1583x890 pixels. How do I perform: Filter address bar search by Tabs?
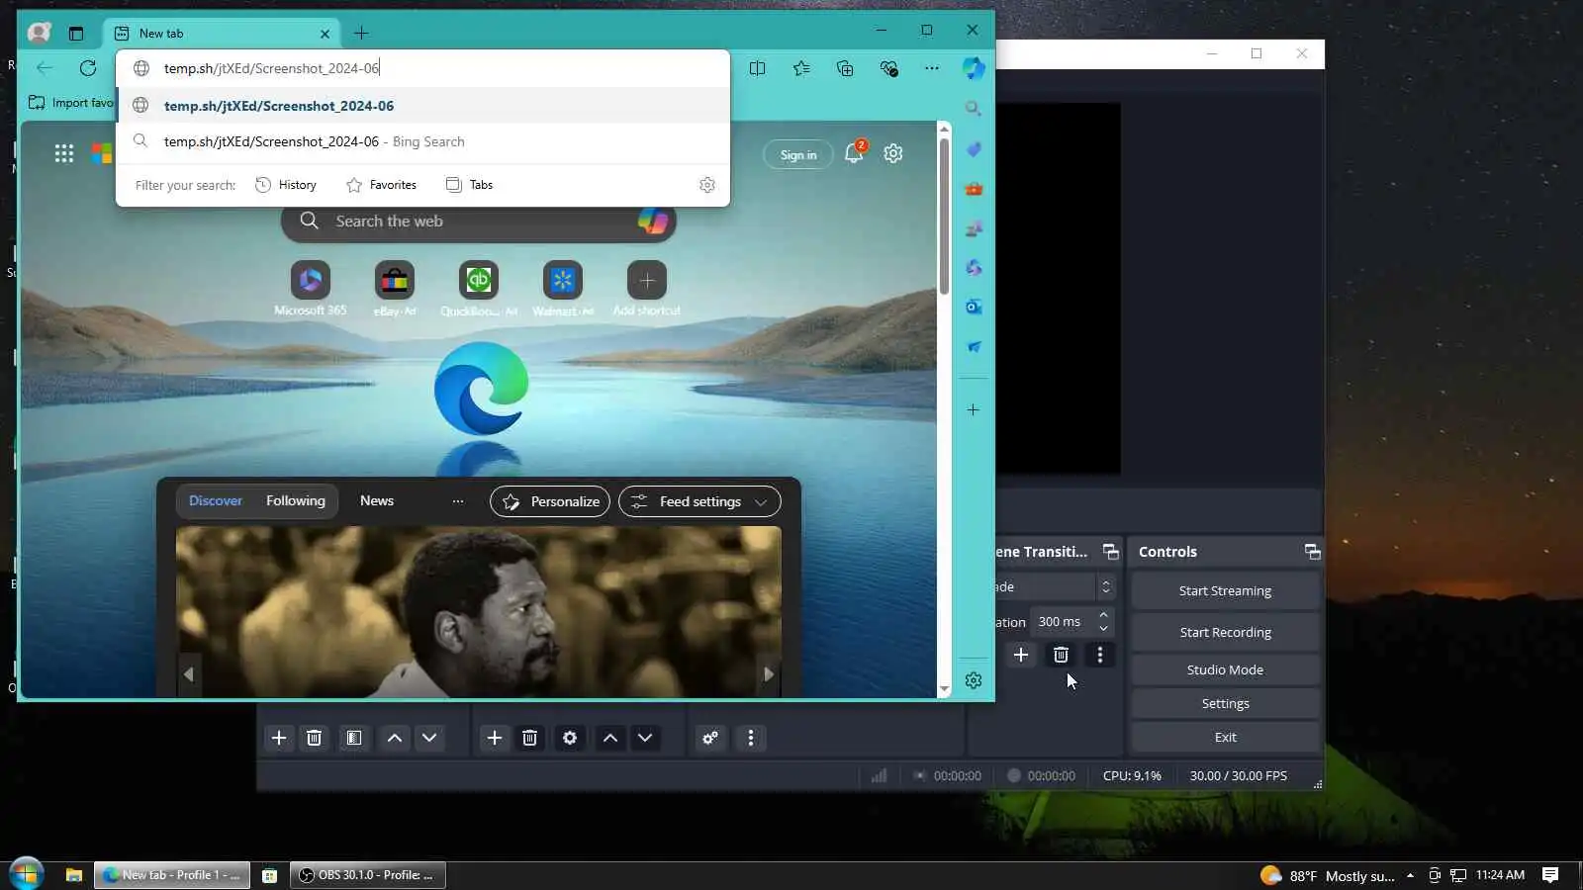click(x=469, y=185)
